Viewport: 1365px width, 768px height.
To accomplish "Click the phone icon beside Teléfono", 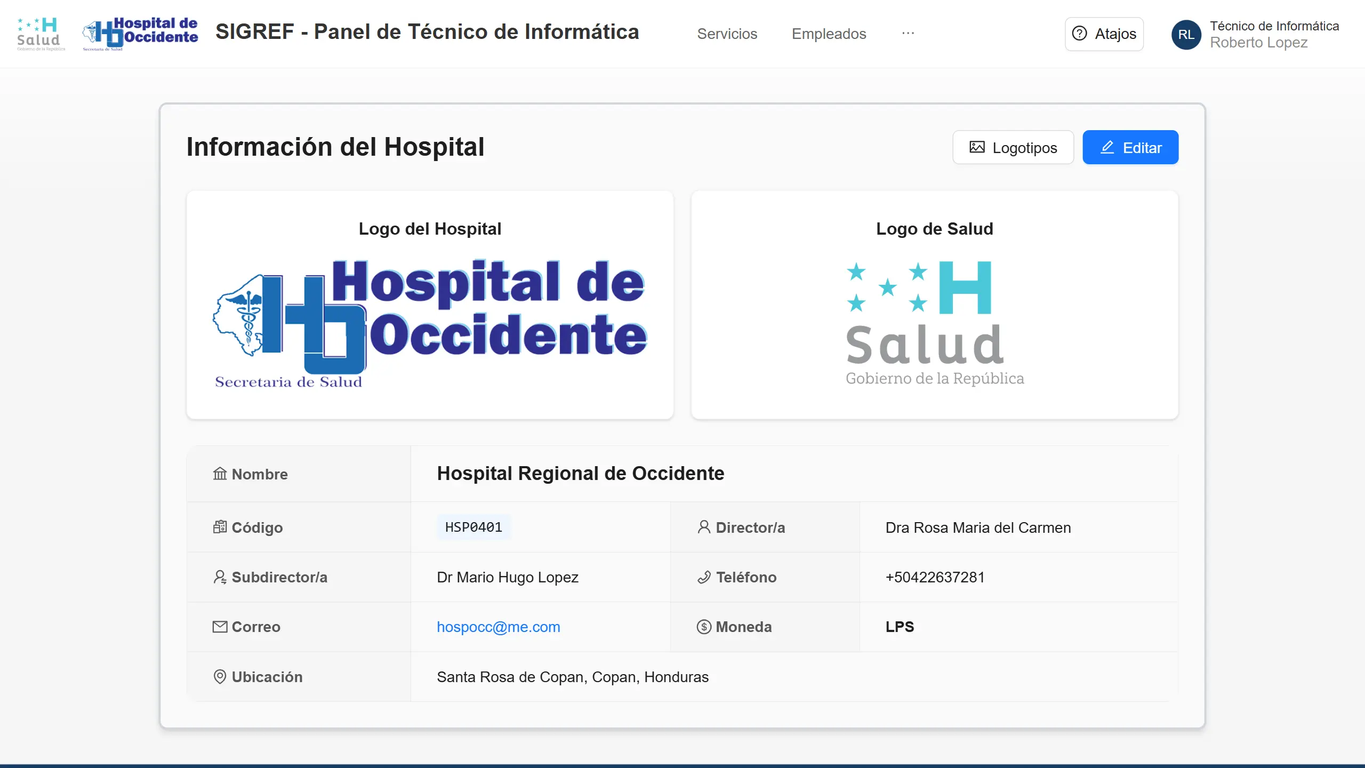I will coord(704,577).
